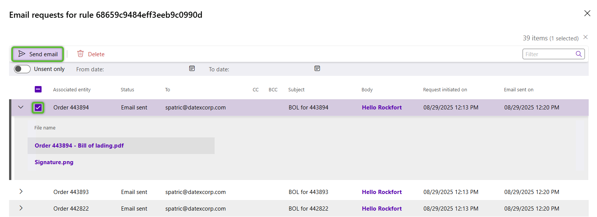Sort by Request initiated on column

pyautogui.click(x=445, y=90)
